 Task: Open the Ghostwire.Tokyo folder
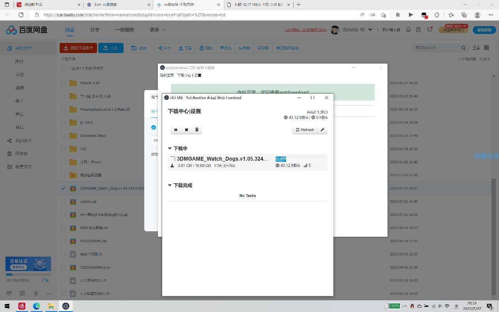click(93, 136)
